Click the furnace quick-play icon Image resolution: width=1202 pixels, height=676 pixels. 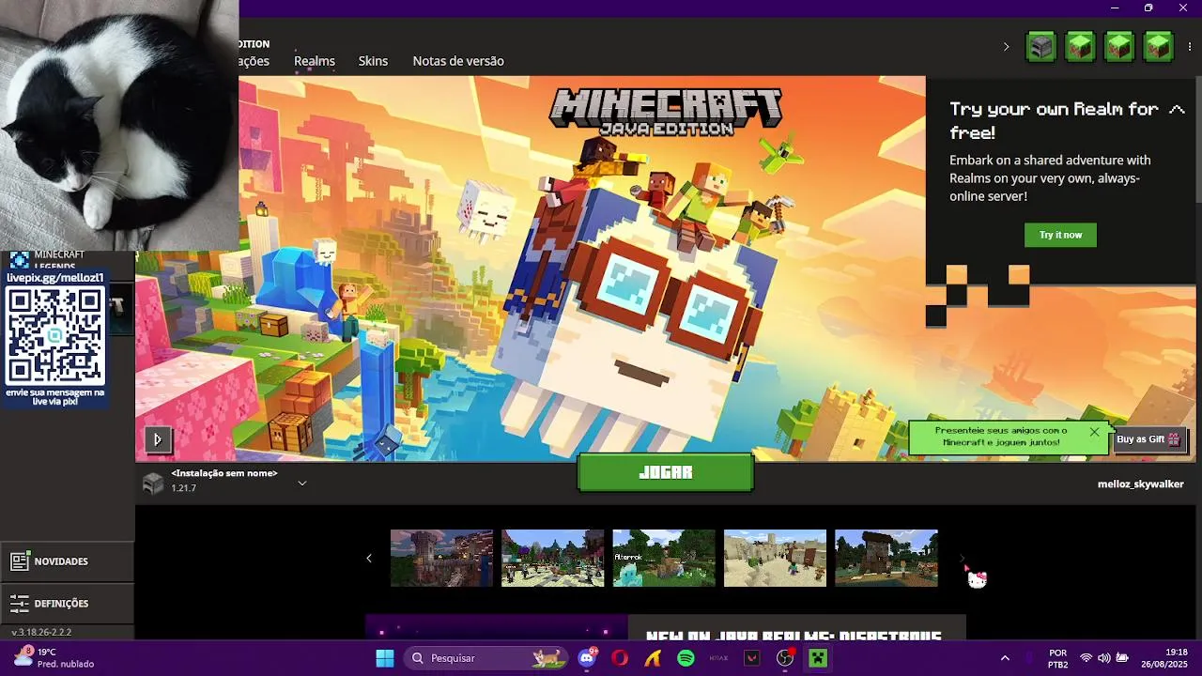point(1040,46)
